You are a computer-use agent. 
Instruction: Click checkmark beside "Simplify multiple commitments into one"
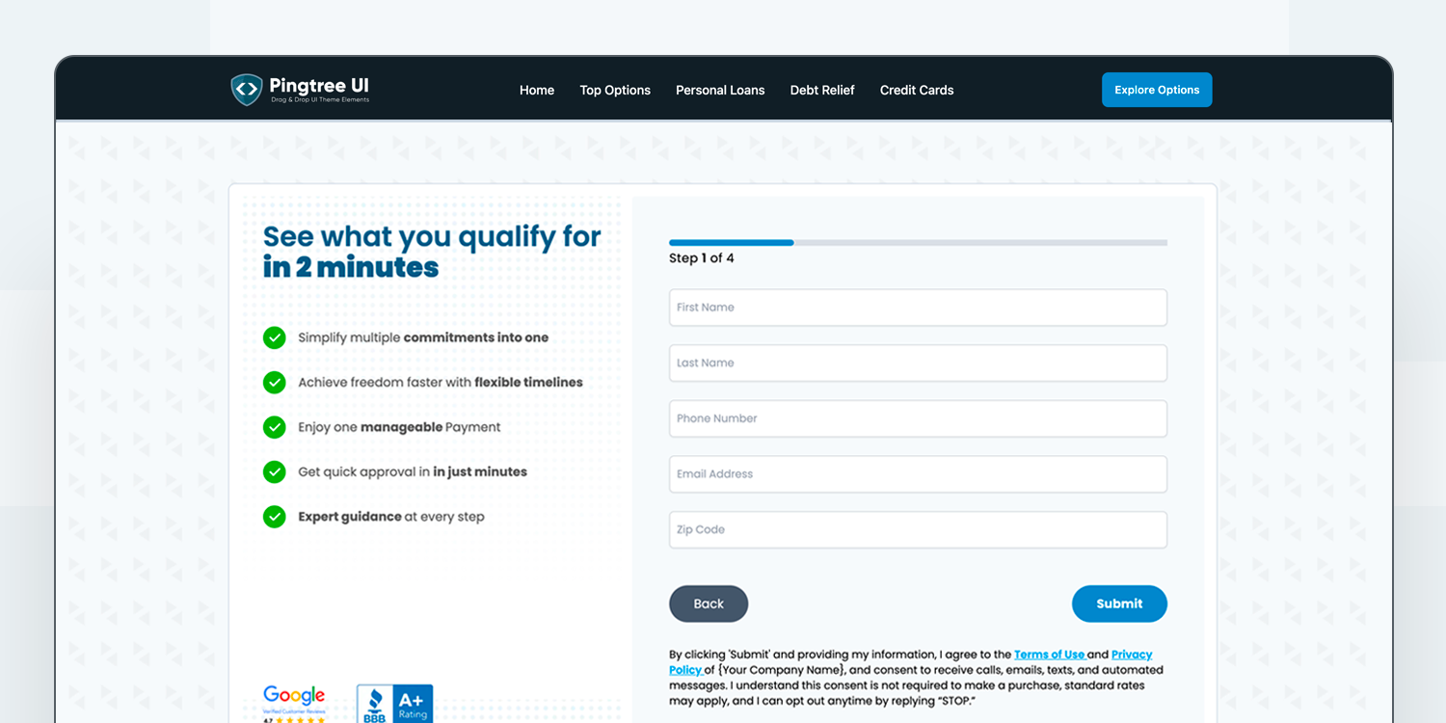274,337
